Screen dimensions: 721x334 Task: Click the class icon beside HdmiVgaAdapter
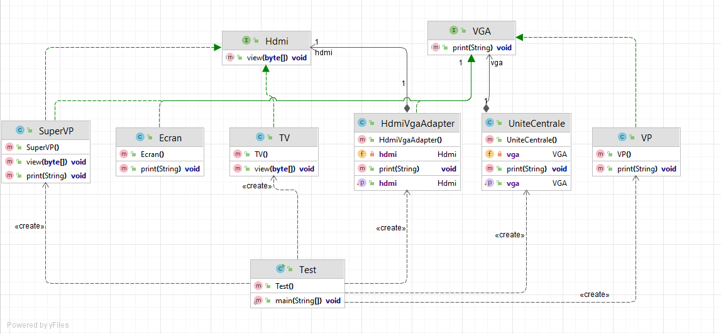coord(362,122)
